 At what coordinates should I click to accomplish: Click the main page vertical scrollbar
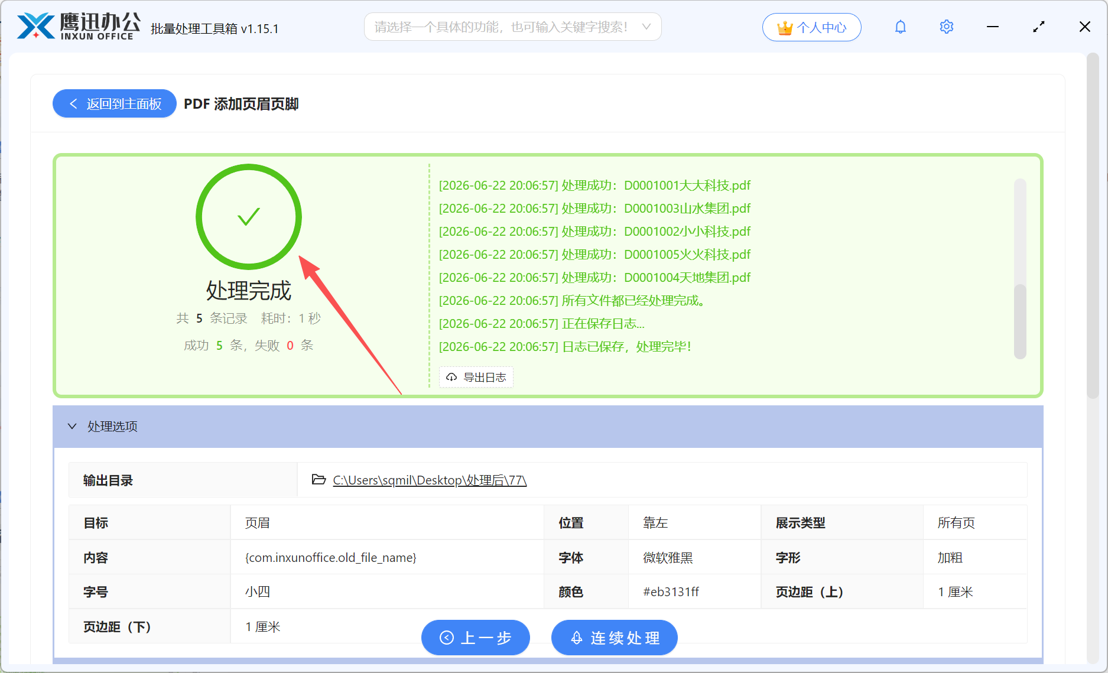[1093, 225]
